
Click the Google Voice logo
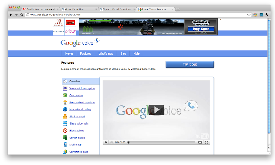[x=80, y=42]
